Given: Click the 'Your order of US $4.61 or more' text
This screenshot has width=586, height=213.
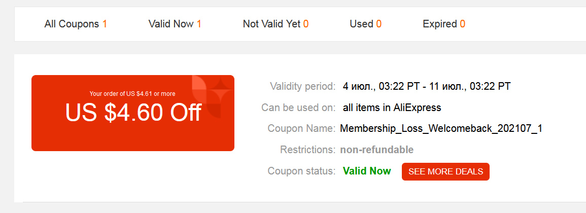Looking at the screenshot, I should (132, 94).
